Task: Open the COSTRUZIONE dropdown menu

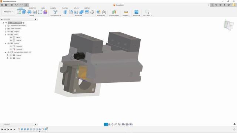Action: point(114,16)
